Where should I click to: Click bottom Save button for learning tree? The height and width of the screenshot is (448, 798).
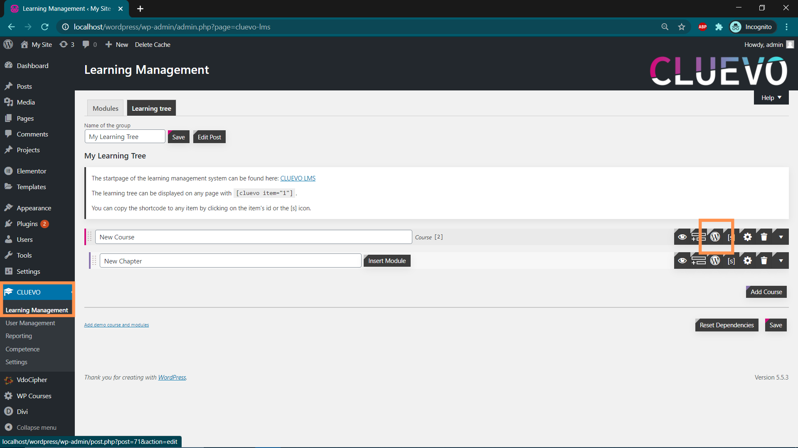[776, 325]
